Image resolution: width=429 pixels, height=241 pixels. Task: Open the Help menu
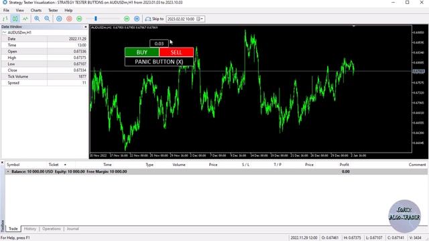click(x=68, y=11)
